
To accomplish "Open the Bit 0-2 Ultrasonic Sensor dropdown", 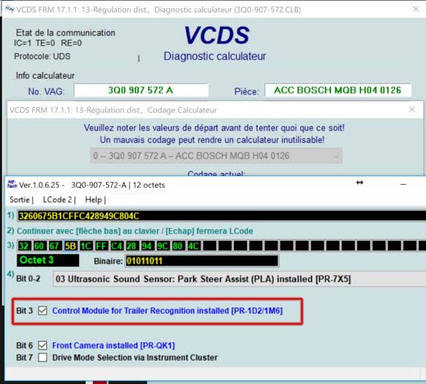I will point(240,279).
